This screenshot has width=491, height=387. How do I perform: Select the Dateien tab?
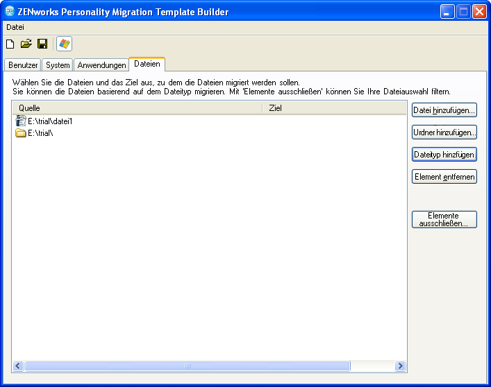tap(147, 64)
